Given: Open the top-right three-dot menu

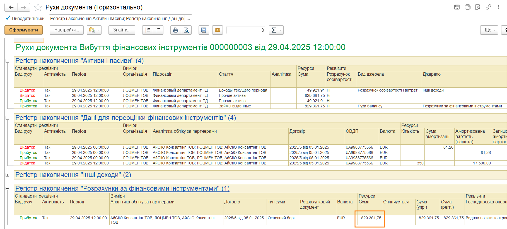Looking at the screenshot, I should [x=498, y=7].
